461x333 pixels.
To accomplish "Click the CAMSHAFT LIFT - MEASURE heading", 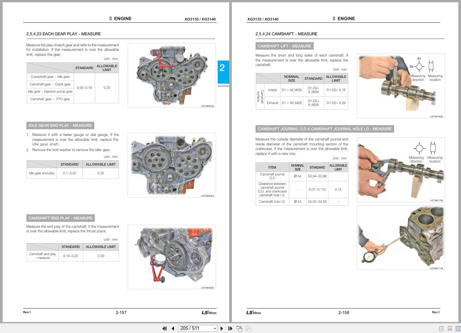I will click(x=284, y=46).
